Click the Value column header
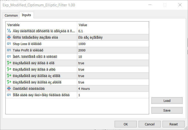Viewport: 188px width, 130px height. point(113,25)
